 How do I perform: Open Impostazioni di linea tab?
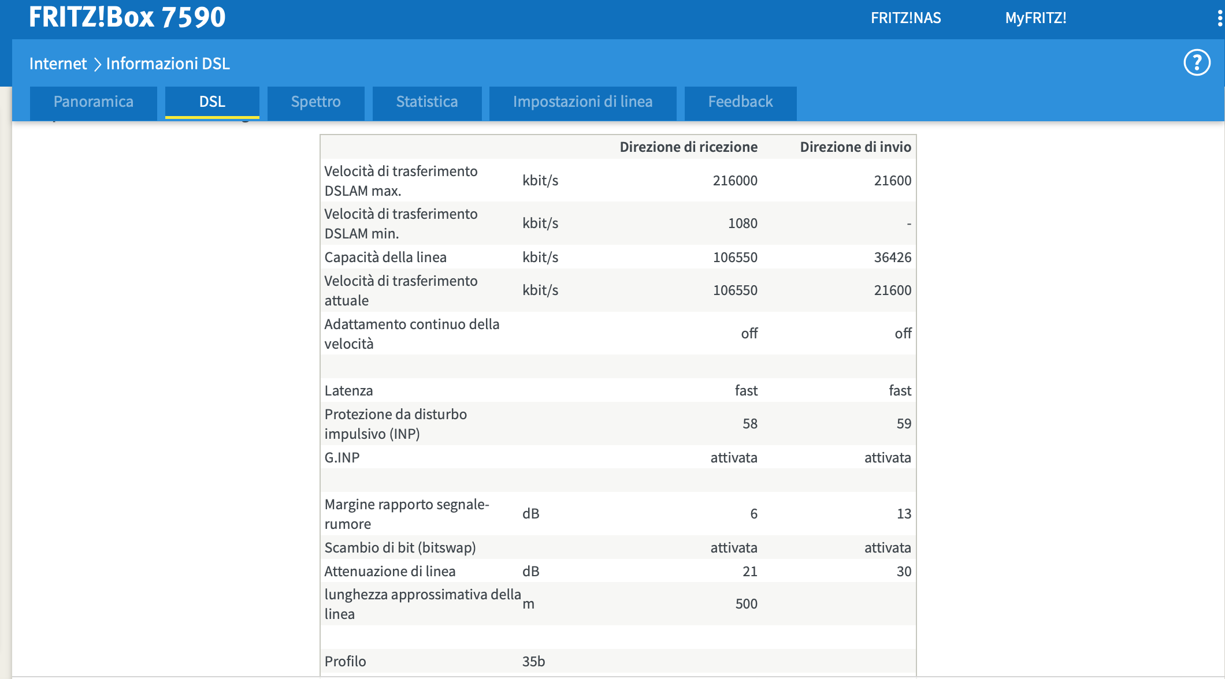tap(582, 102)
